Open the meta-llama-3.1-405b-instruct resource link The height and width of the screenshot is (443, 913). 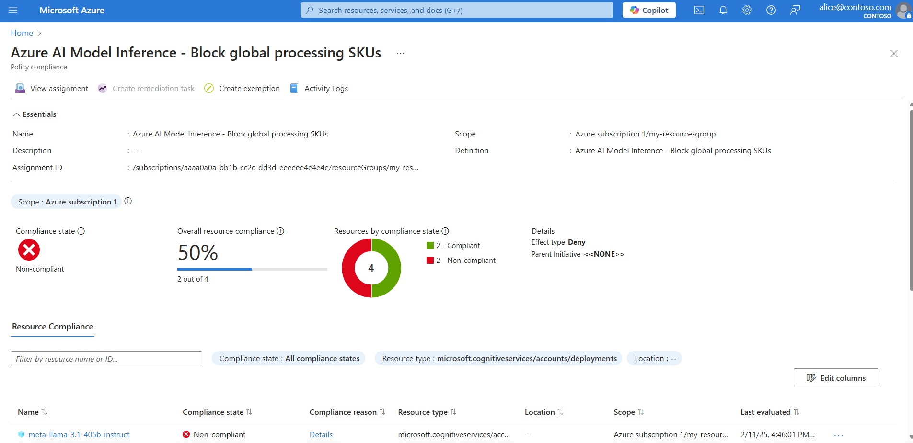coord(79,435)
